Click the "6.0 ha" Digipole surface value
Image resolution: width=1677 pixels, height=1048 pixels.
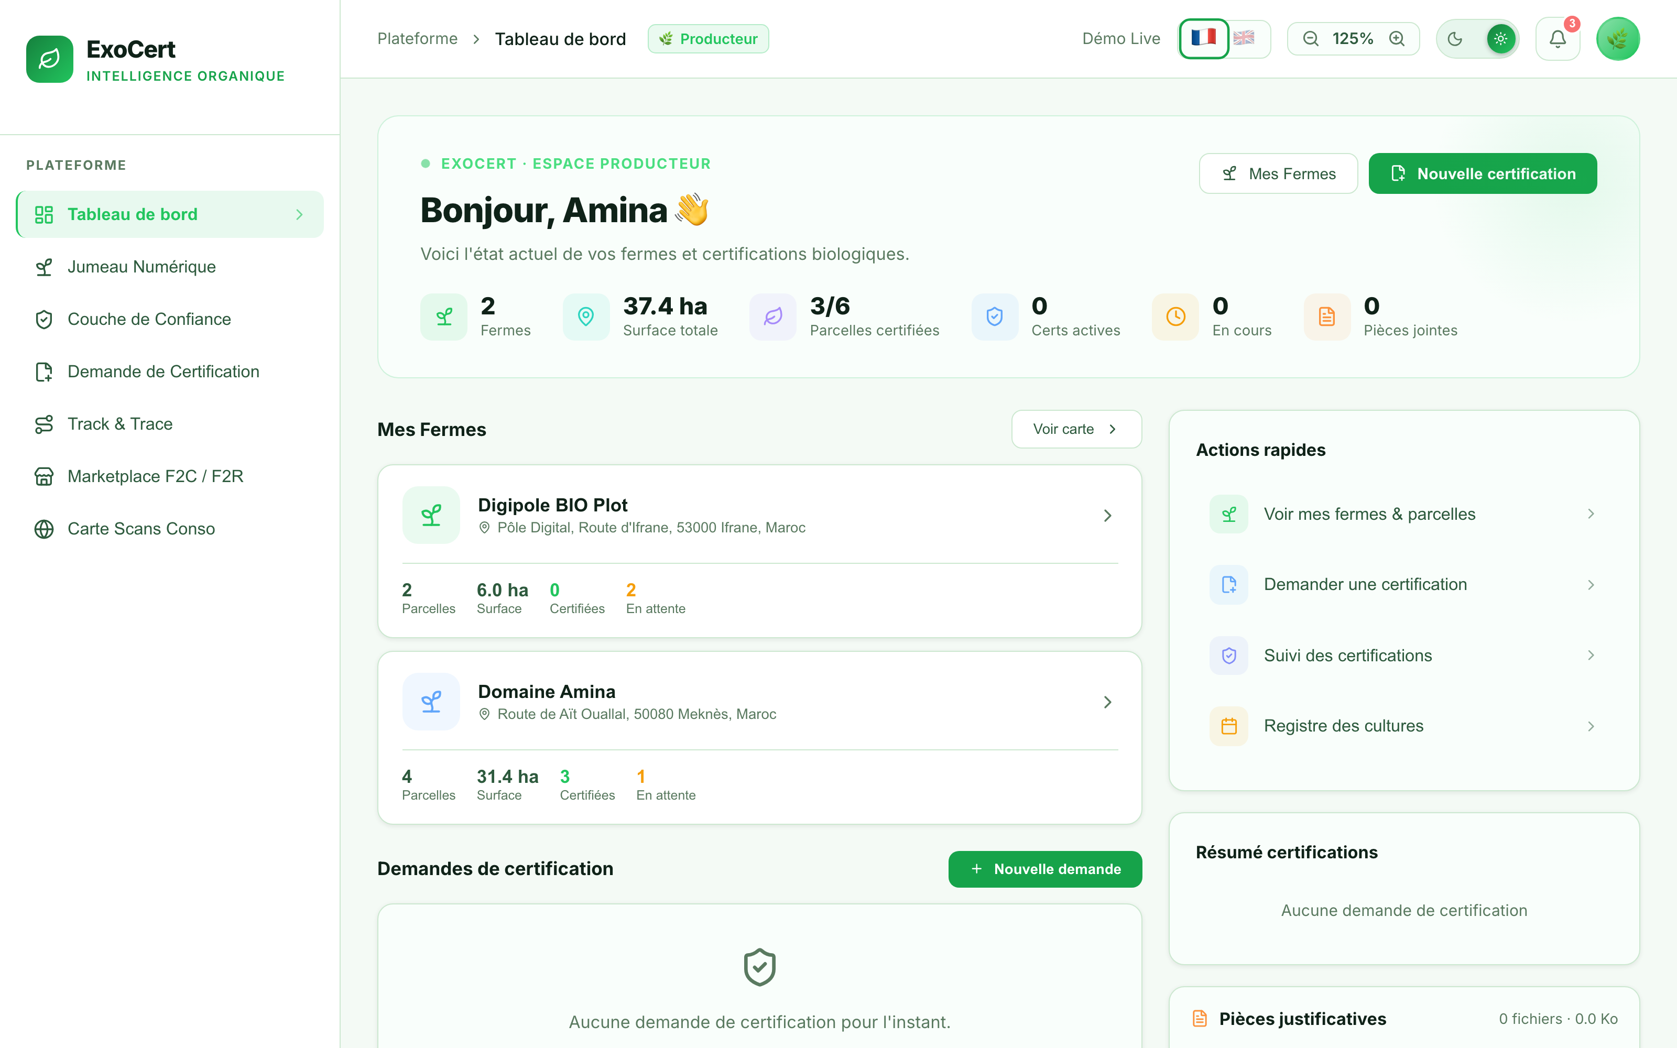tap(502, 590)
